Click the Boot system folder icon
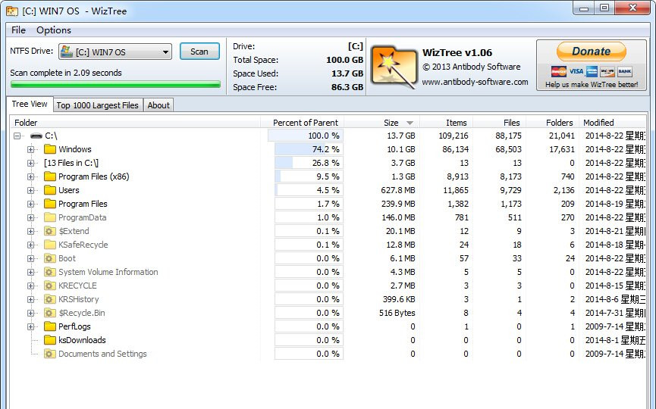The height and width of the screenshot is (409, 656). (50, 258)
